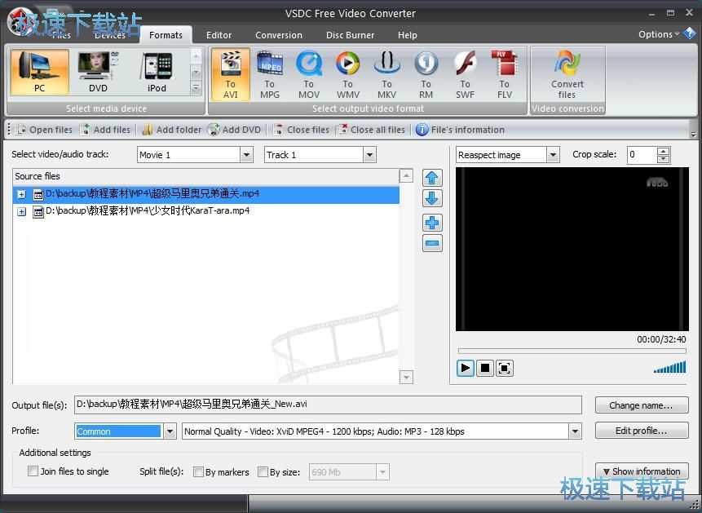Switch to the Disc Burner tab
The image size is (702, 513).
(x=350, y=35)
